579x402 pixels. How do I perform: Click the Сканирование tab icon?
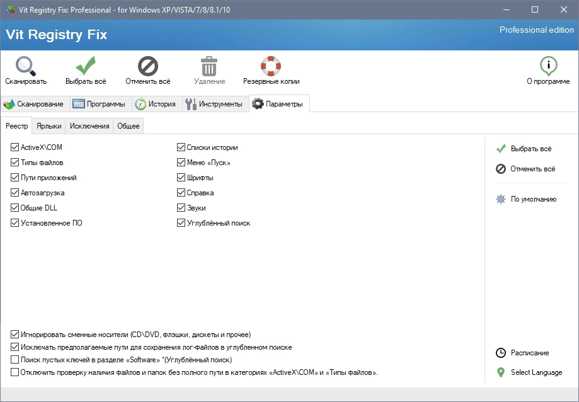9,104
